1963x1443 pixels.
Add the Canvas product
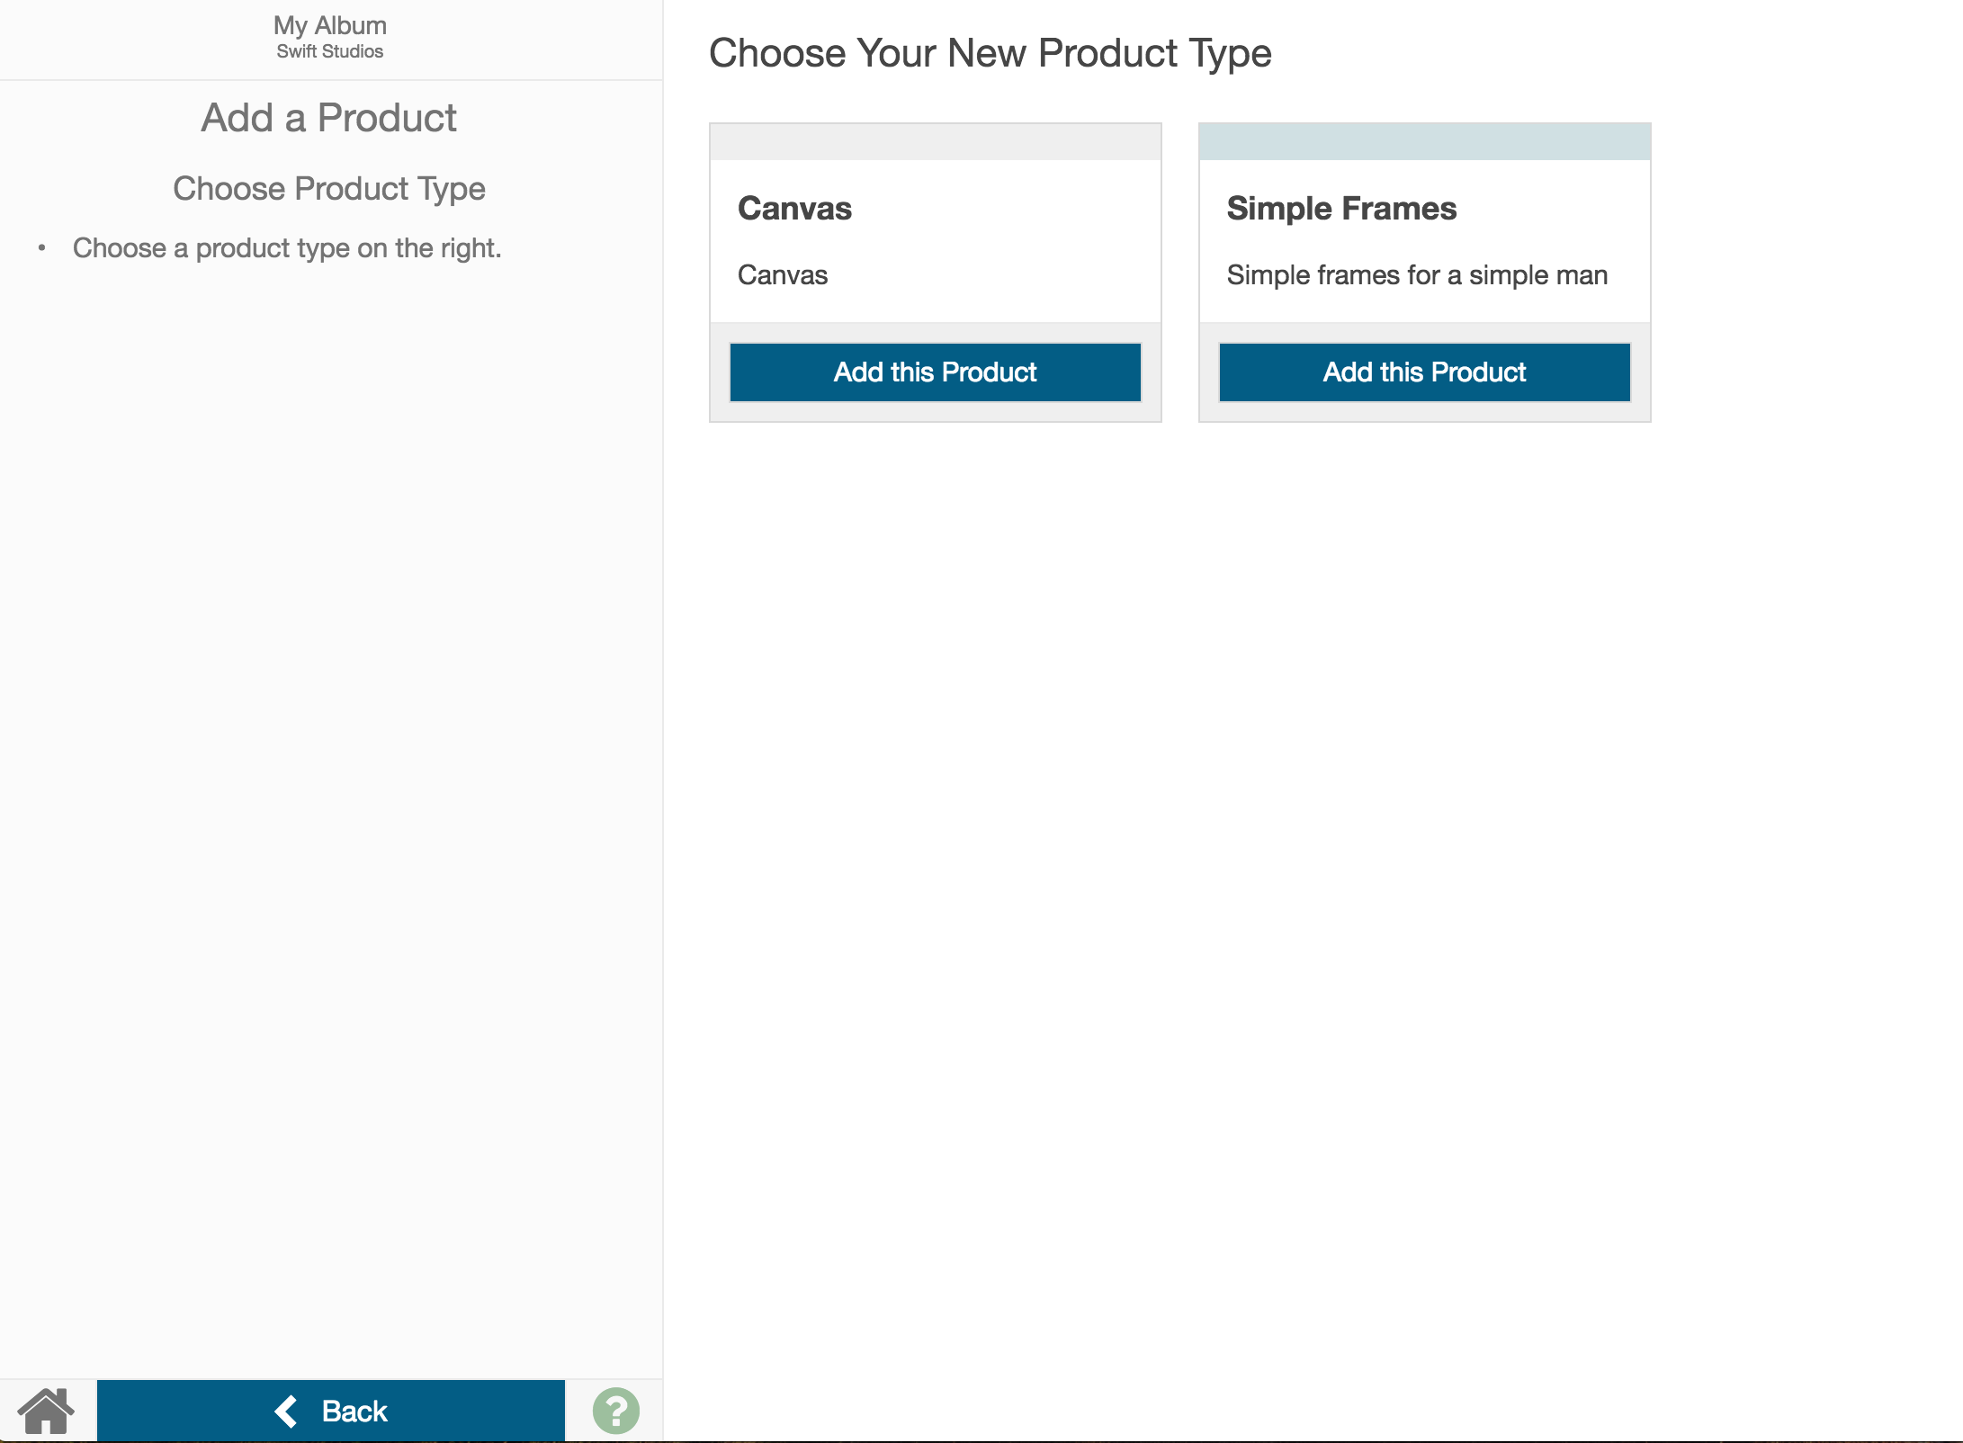[x=936, y=372]
